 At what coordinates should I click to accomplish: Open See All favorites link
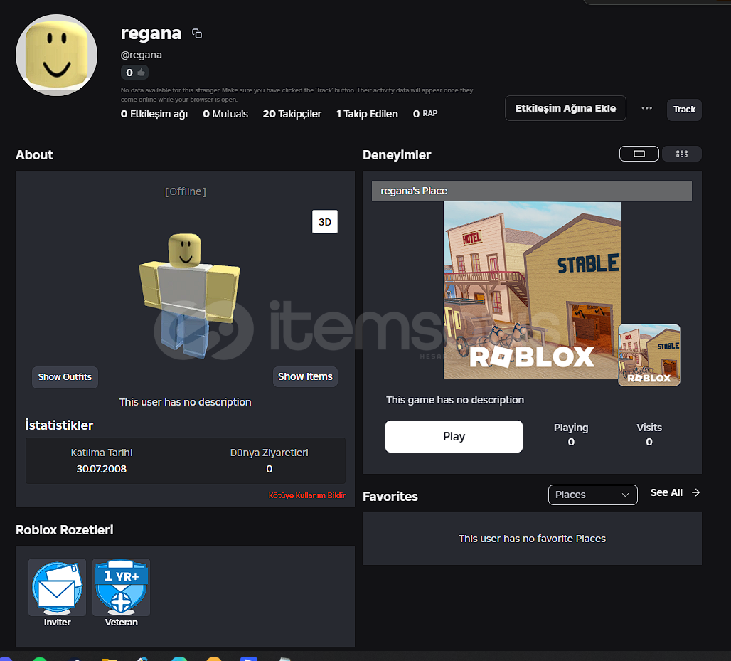[x=666, y=492]
